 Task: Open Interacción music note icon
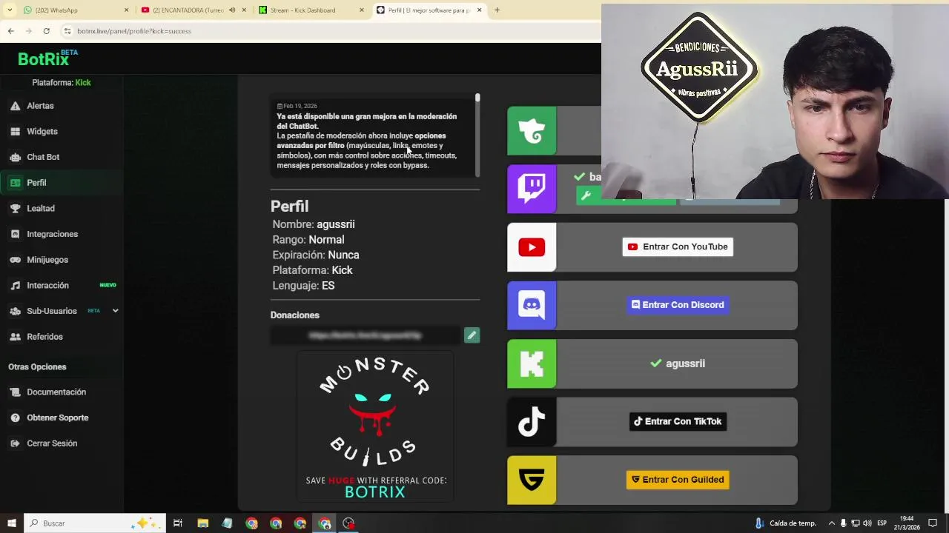tap(15, 286)
